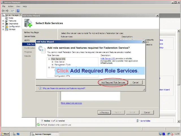The image size is (181, 136).
Task: Click the Server Manager root node icon
Action: click(3, 15)
